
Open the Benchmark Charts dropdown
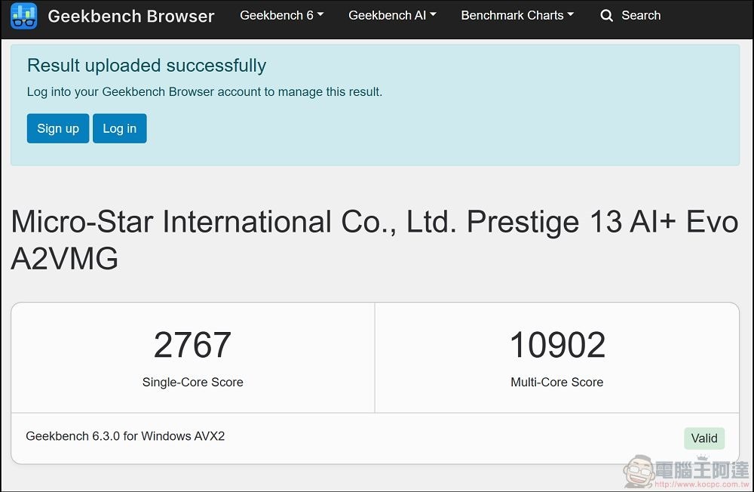(x=517, y=15)
